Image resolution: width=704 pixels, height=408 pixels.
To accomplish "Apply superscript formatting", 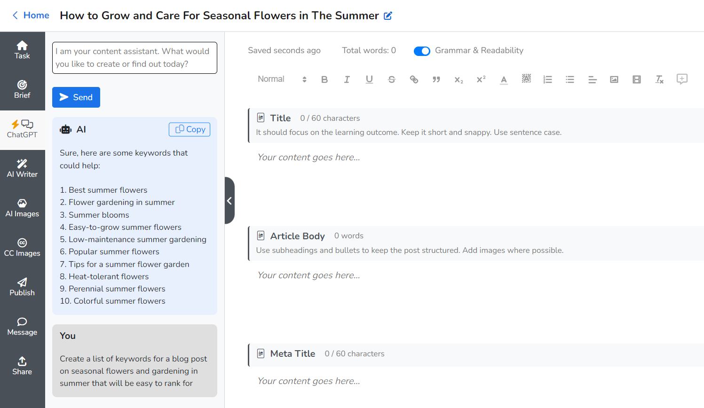I will coord(481,79).
